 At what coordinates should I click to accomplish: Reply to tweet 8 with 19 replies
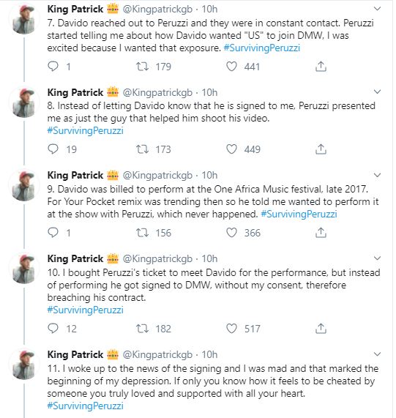click(53, 149)
